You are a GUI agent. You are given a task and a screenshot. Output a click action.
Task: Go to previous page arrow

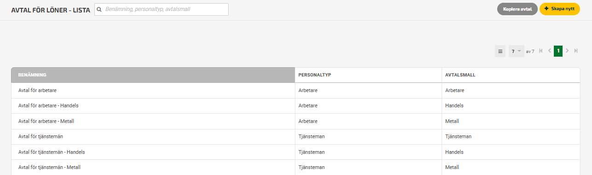[550, 51]
